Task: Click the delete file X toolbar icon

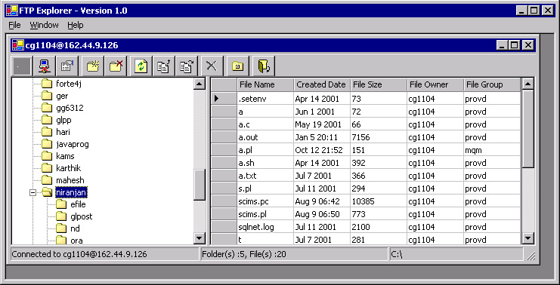Action: click(x=212, y=66)
